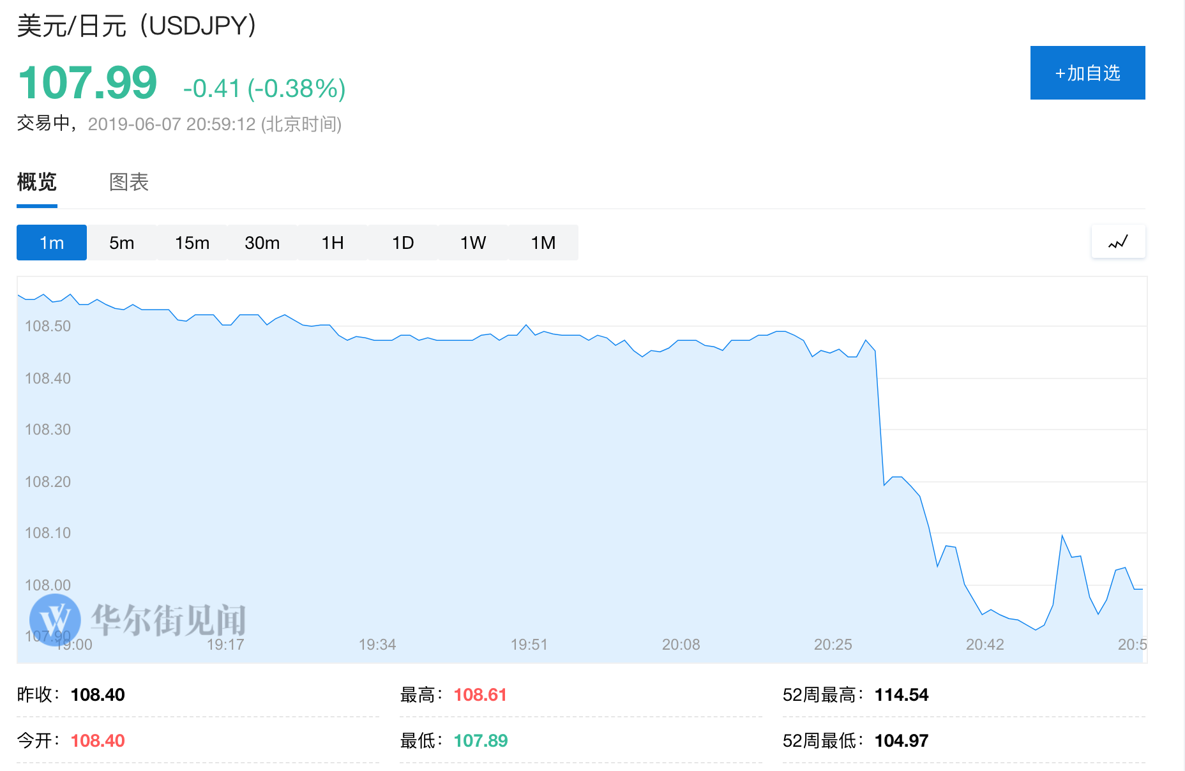This screenshot has height=771, width=1185.
Task: Select the 1M monthly interval
Action: coord(543,243)
